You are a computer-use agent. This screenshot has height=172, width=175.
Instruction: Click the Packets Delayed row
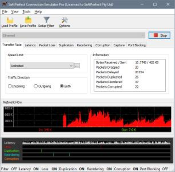129,72
